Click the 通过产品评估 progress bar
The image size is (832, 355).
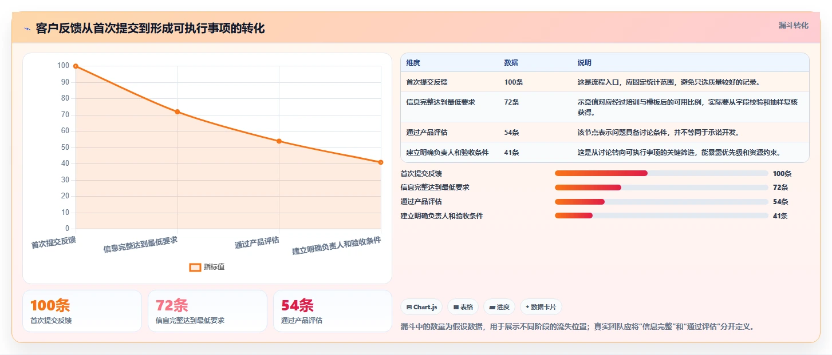[x=661, y=202]
